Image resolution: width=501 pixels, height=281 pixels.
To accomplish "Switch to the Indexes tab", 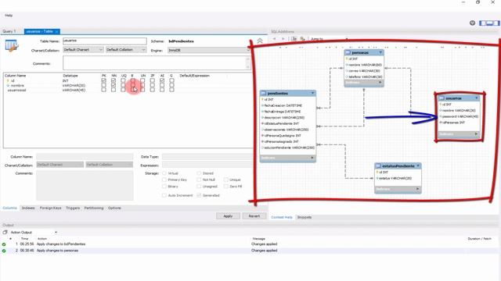I will [x=28, y=208].
